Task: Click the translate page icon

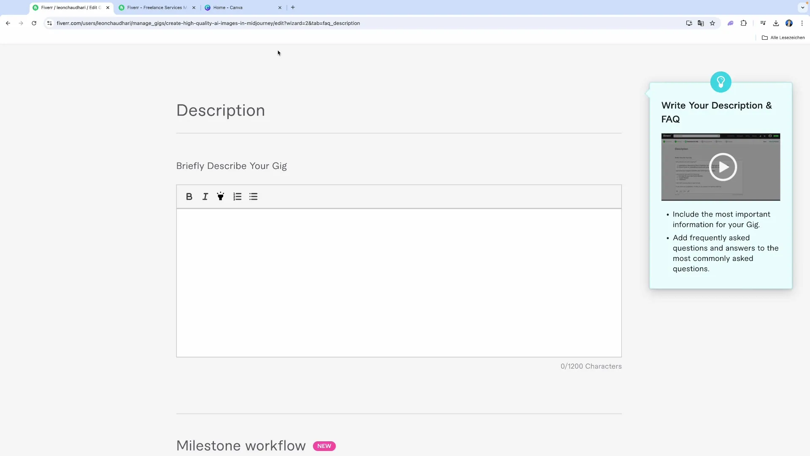Action: click(x=701, y=23)
